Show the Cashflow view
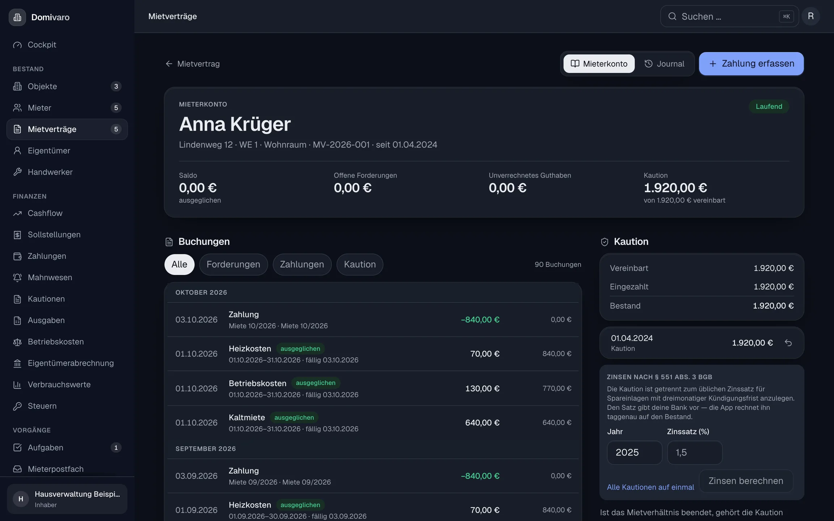 pyautogui.click(x=67, y=213)
